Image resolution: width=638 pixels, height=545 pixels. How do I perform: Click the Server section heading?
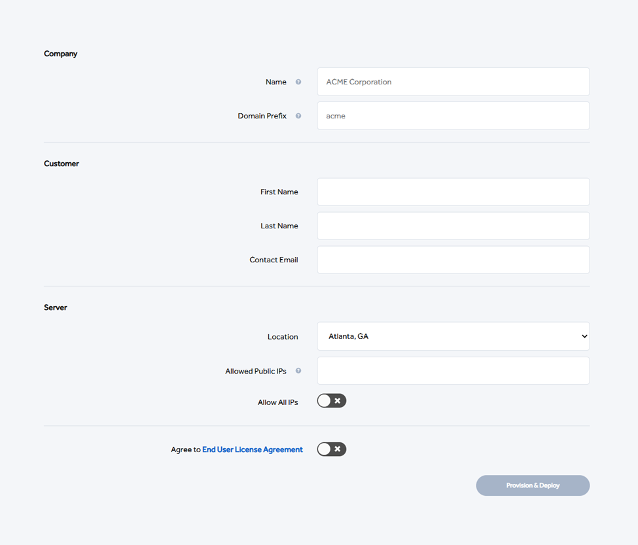pos(56,308)
